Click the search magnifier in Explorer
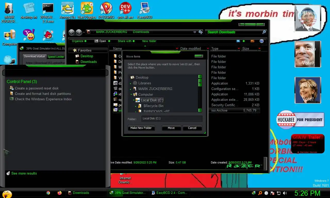The height and width of the screenshot is (198, 330). coord(264,32)
